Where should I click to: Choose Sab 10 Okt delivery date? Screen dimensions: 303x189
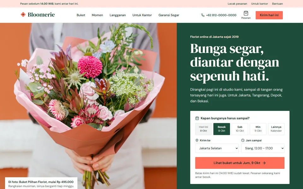coord(240,129)
